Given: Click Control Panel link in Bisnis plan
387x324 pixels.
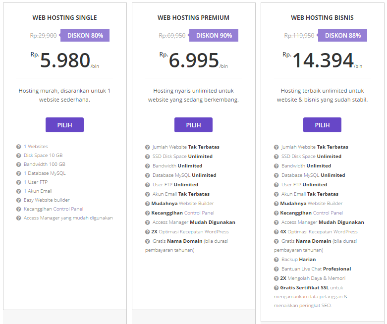Looking at the screenshot, I should pyautogui.click(x=328, y=213).
